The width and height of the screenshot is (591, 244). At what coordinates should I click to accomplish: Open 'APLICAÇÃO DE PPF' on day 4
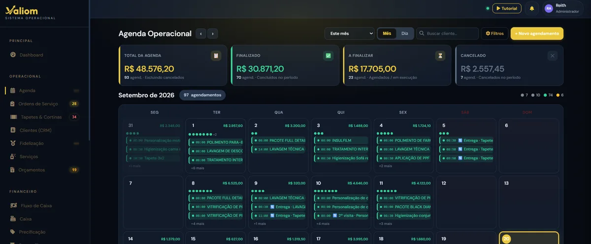[404, 158]
